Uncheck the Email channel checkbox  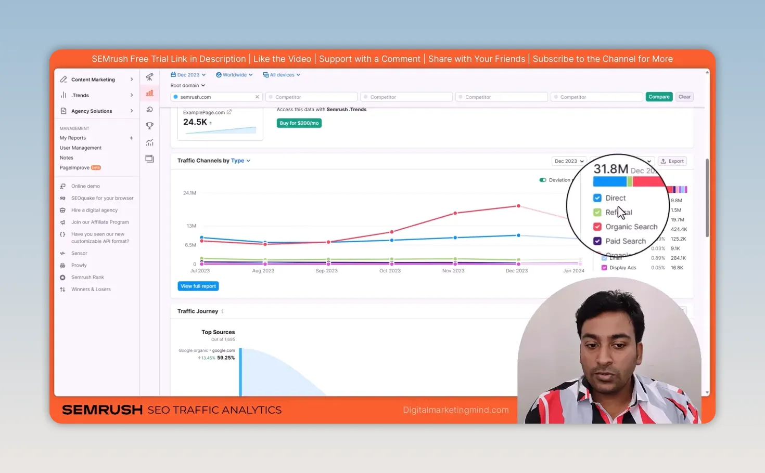[x=604, y=258]
